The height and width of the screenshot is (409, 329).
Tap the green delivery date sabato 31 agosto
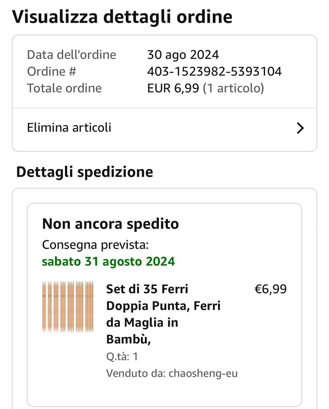coord(108,261)
